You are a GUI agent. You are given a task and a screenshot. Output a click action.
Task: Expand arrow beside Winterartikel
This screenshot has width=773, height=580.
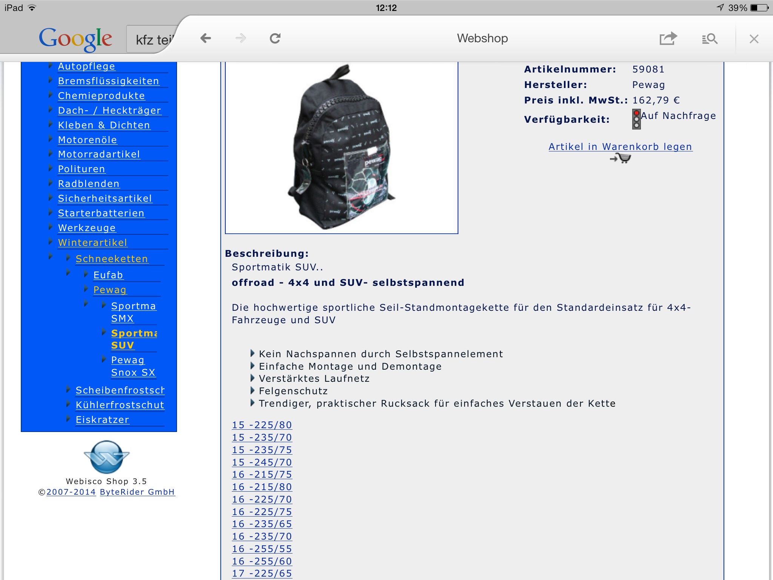click(50, 242)
